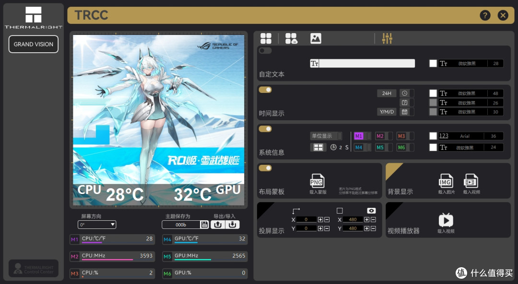
Task: Enable the 自定文本 custom text switch
Action: tap(265, 50)
